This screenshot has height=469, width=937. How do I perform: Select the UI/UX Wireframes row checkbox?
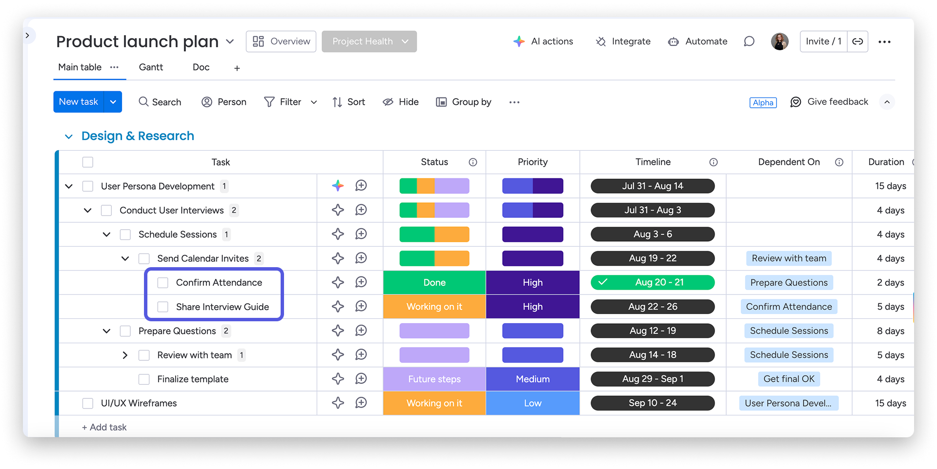tap(88, 403)
